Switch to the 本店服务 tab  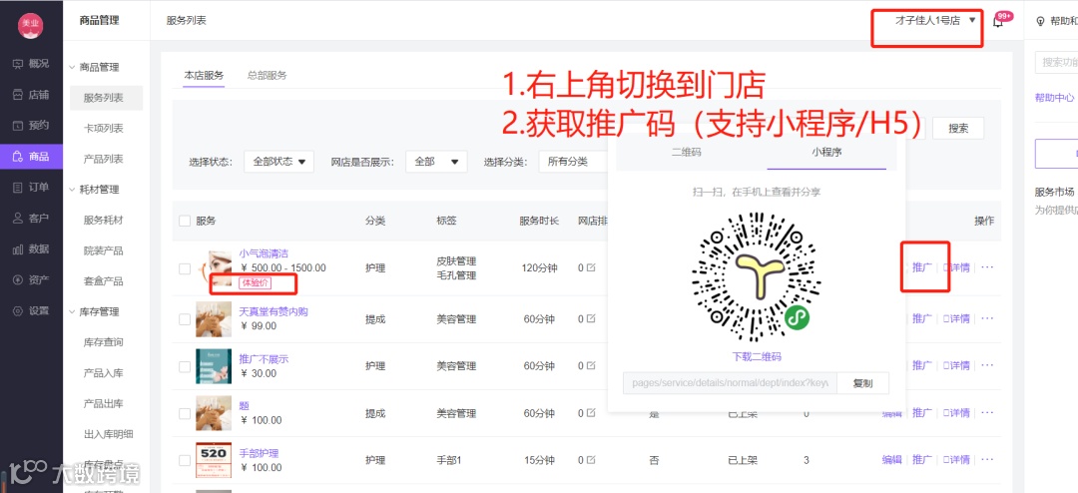[204, 76]
